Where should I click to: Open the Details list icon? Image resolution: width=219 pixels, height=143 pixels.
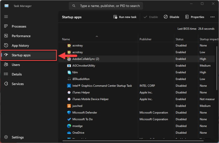[x=6, y=74]
